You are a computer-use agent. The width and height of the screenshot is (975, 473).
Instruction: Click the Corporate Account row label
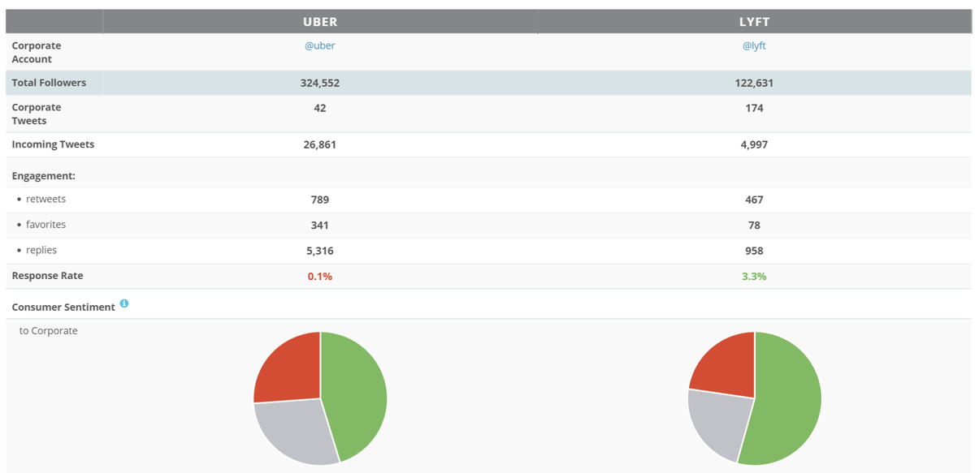point(37,52)
